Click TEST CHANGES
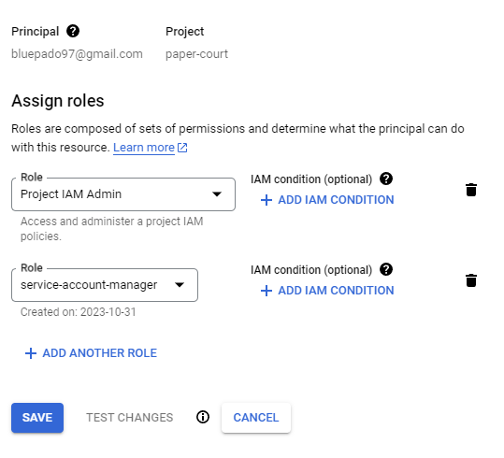 tap(130, 418)
